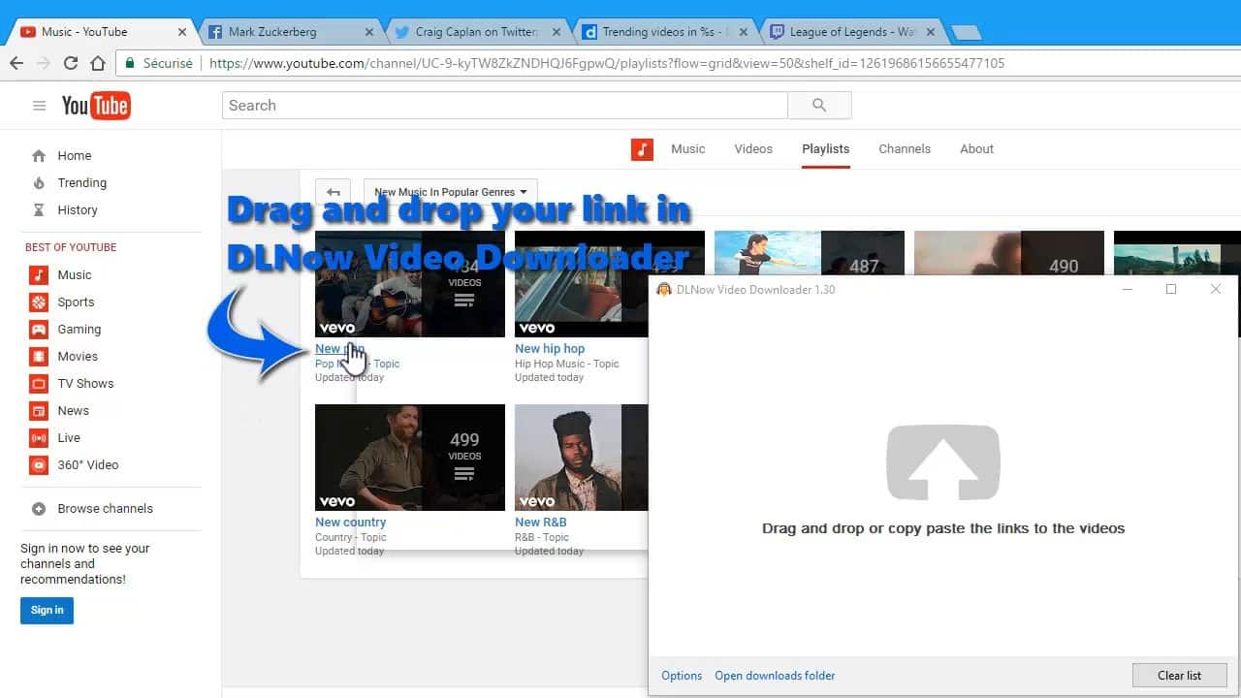The width and height of the screenshot is (1241, 698).
Task: Reload the page with refresh icon
Action: point(70,63)
